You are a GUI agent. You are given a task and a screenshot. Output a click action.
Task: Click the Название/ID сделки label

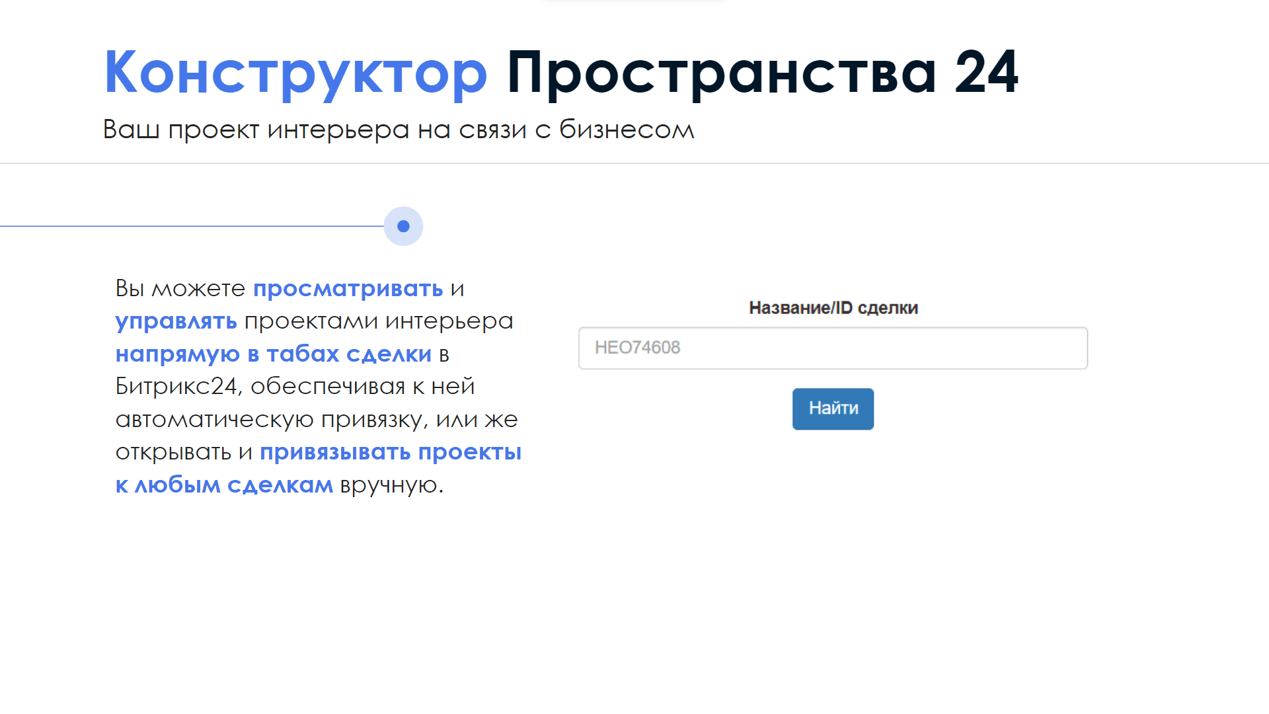(833, 307)
